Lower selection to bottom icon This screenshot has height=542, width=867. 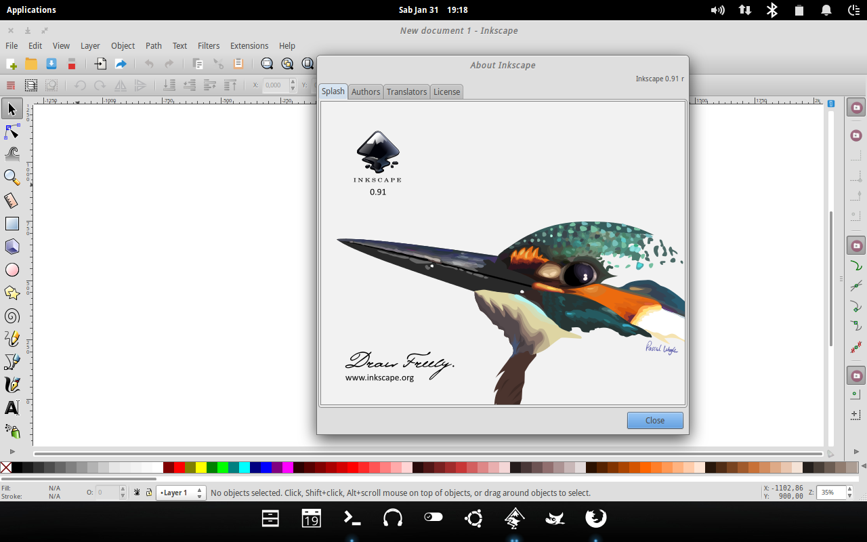click(169, 85)
